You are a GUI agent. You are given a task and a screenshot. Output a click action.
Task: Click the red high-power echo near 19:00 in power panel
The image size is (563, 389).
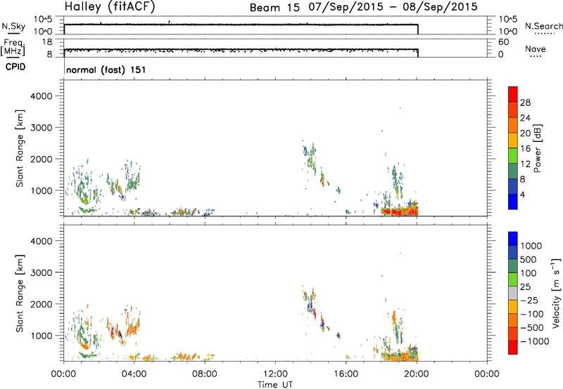(398, 211)
